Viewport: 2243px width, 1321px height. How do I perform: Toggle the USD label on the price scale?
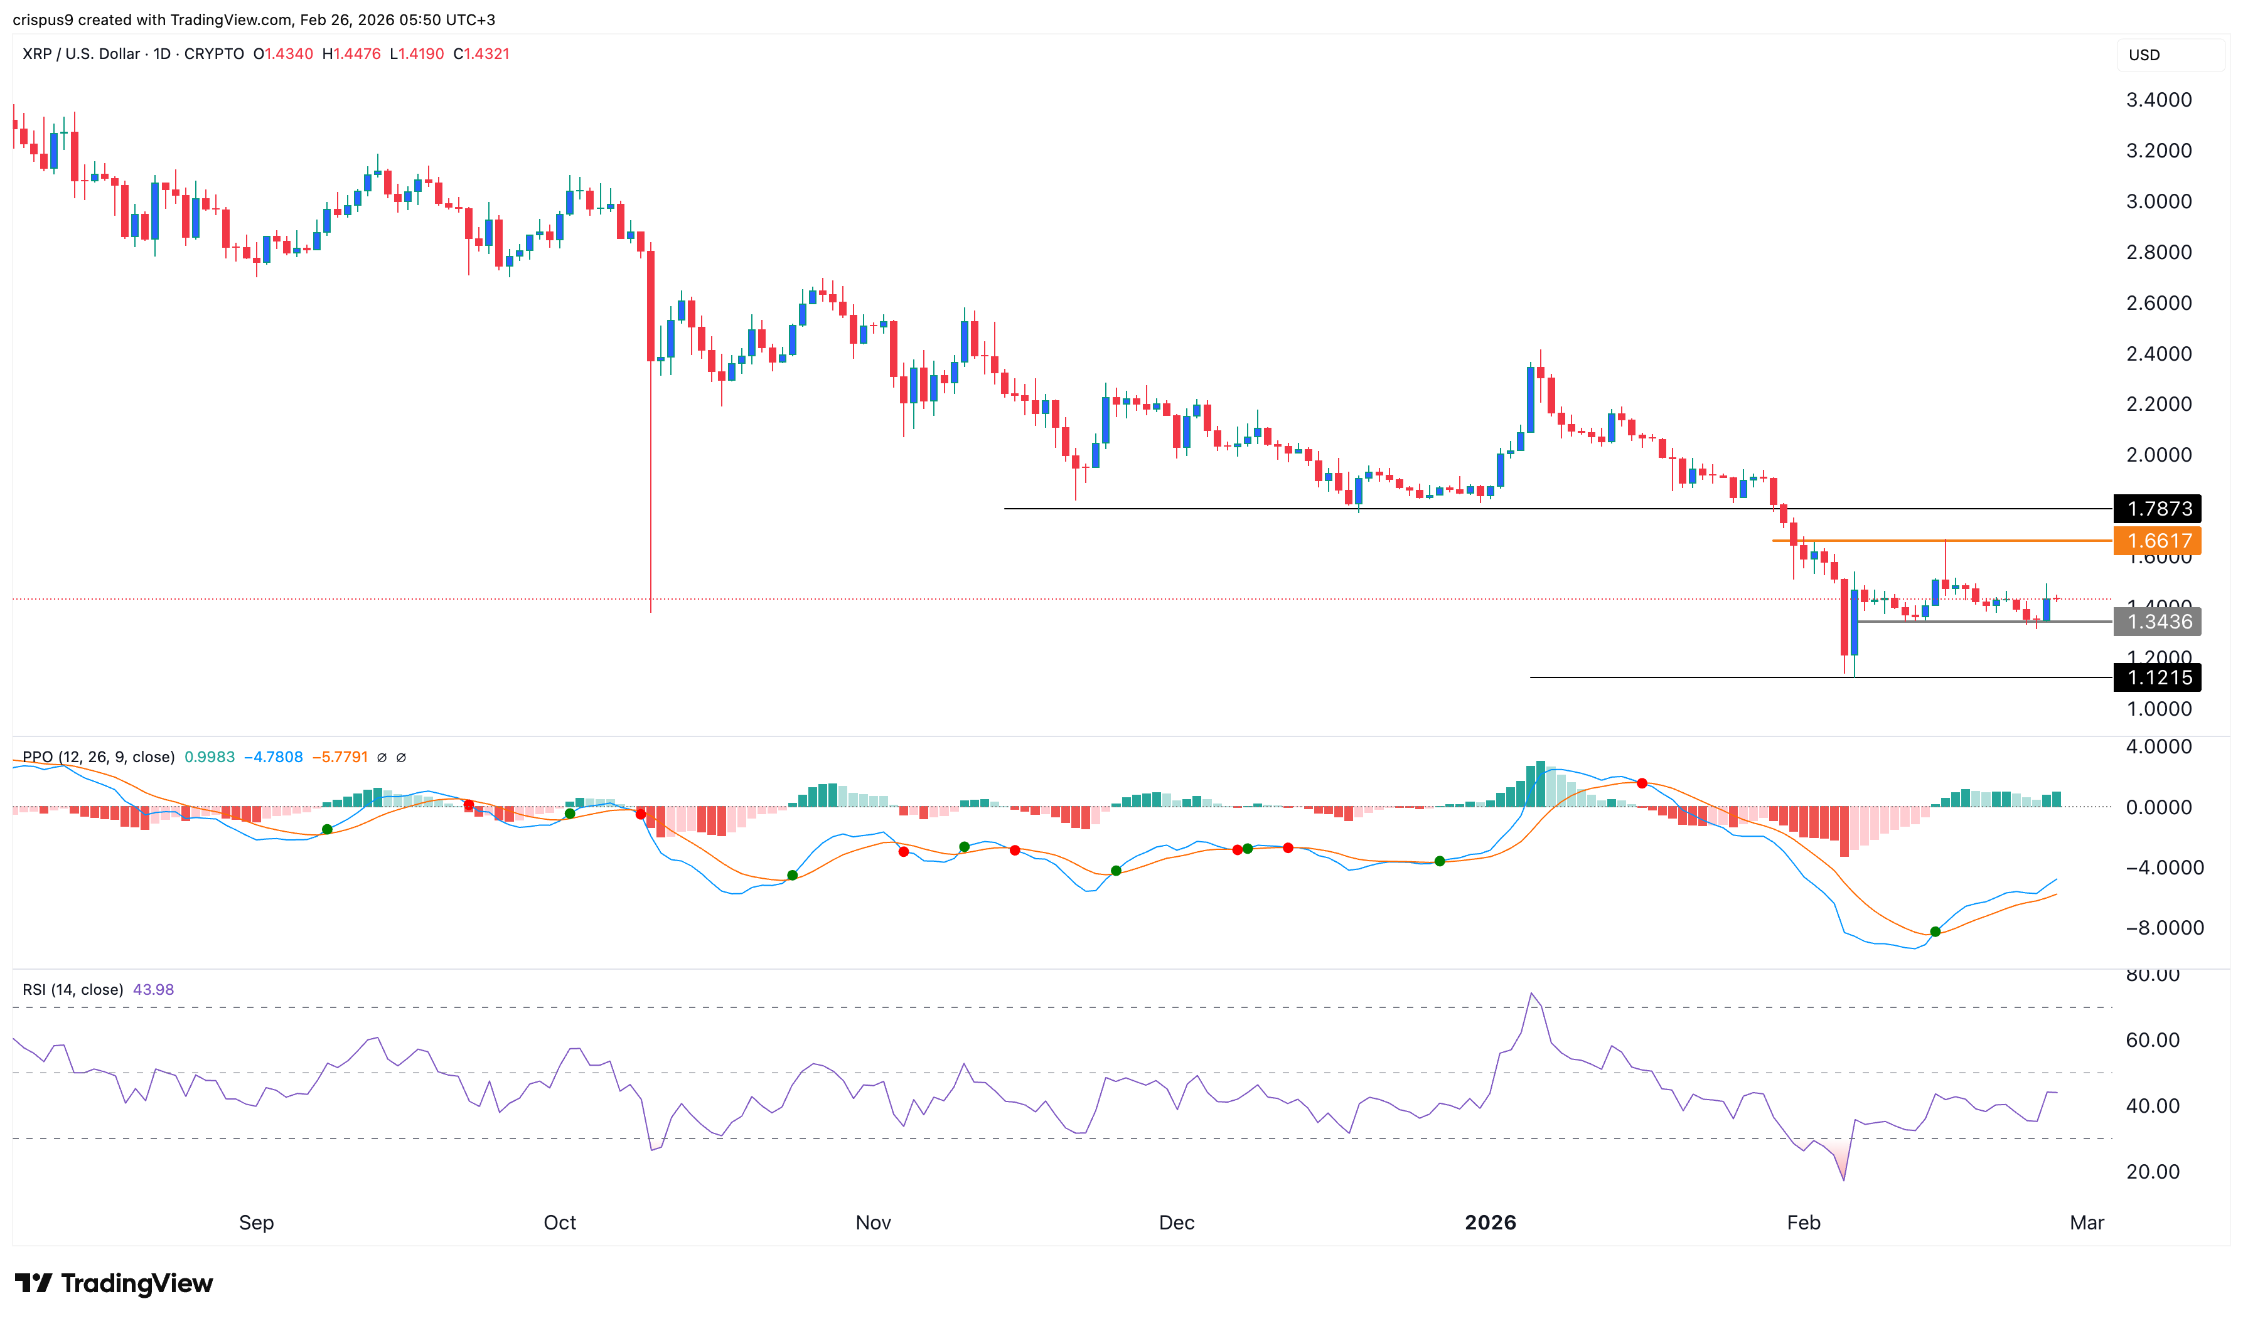click(x=2144, y=55)
